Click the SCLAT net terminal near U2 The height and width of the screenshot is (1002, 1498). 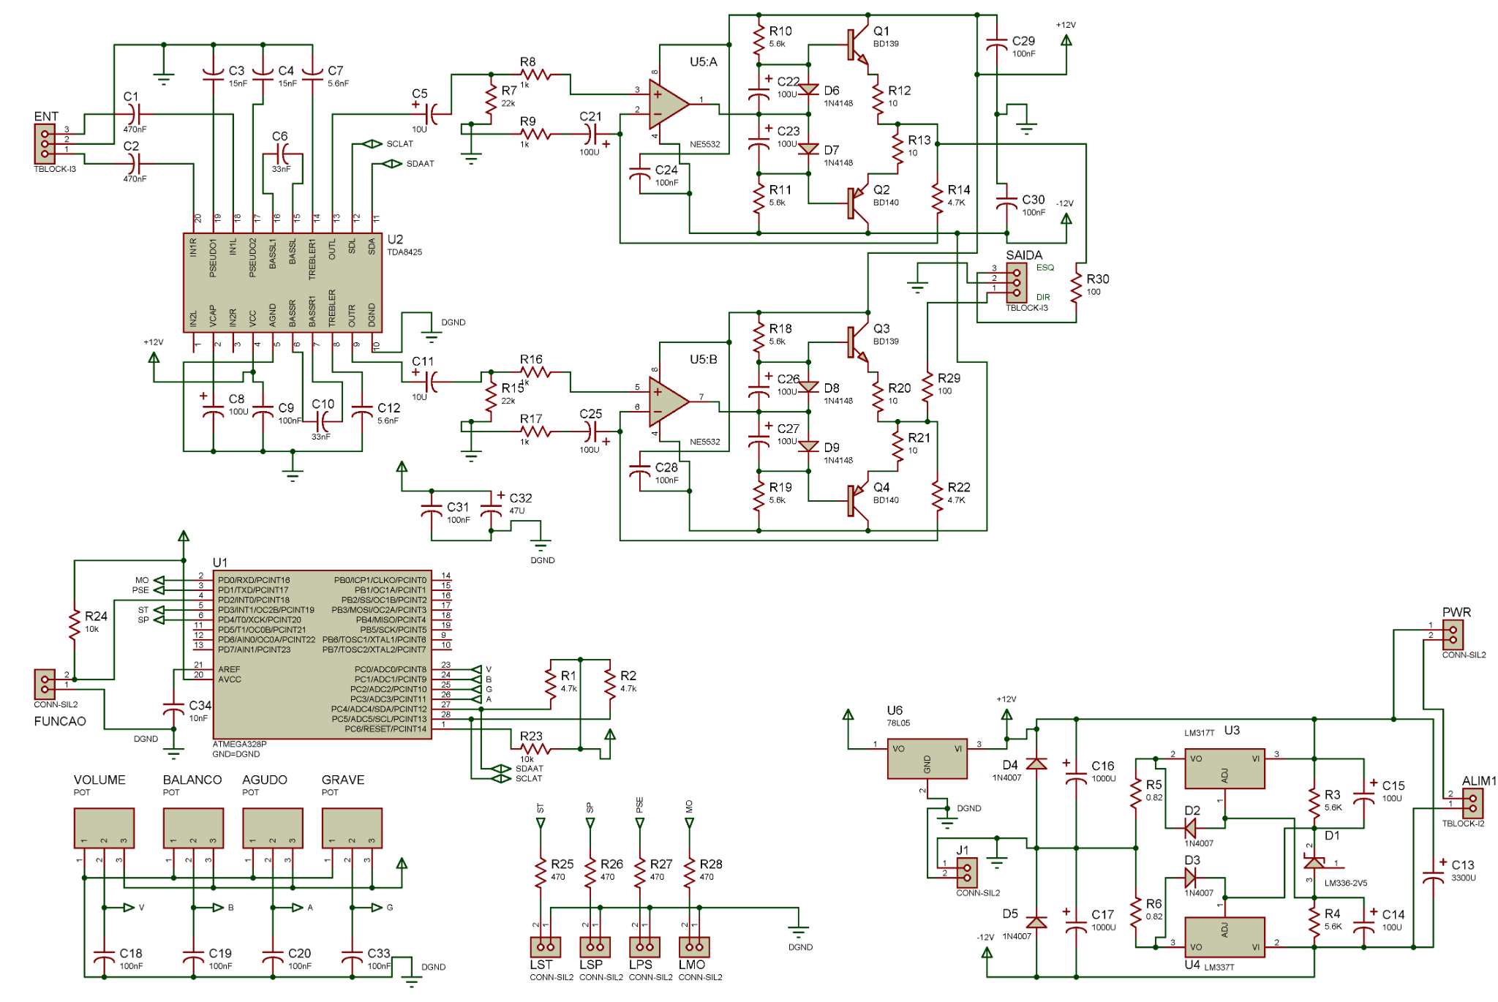372,144
